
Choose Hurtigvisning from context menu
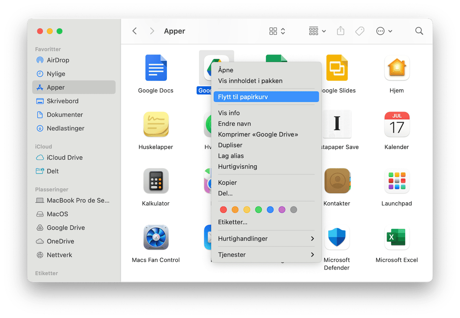[266, 166]
